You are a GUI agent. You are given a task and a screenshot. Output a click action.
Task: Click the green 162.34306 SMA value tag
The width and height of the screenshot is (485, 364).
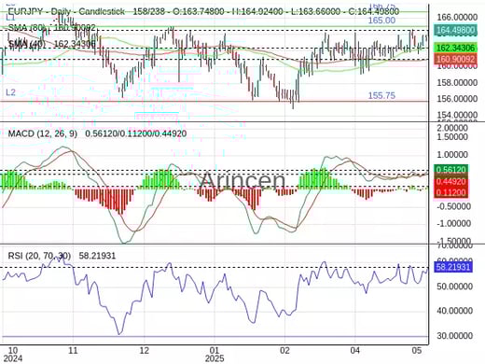(455, 48)
